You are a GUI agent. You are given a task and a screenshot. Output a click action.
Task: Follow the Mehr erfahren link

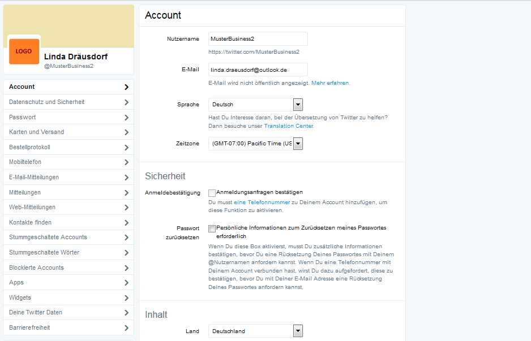click(x=330, y=83)
